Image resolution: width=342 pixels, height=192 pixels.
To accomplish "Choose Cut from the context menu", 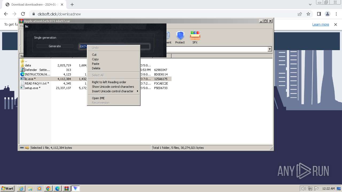I will click(114, 55).
